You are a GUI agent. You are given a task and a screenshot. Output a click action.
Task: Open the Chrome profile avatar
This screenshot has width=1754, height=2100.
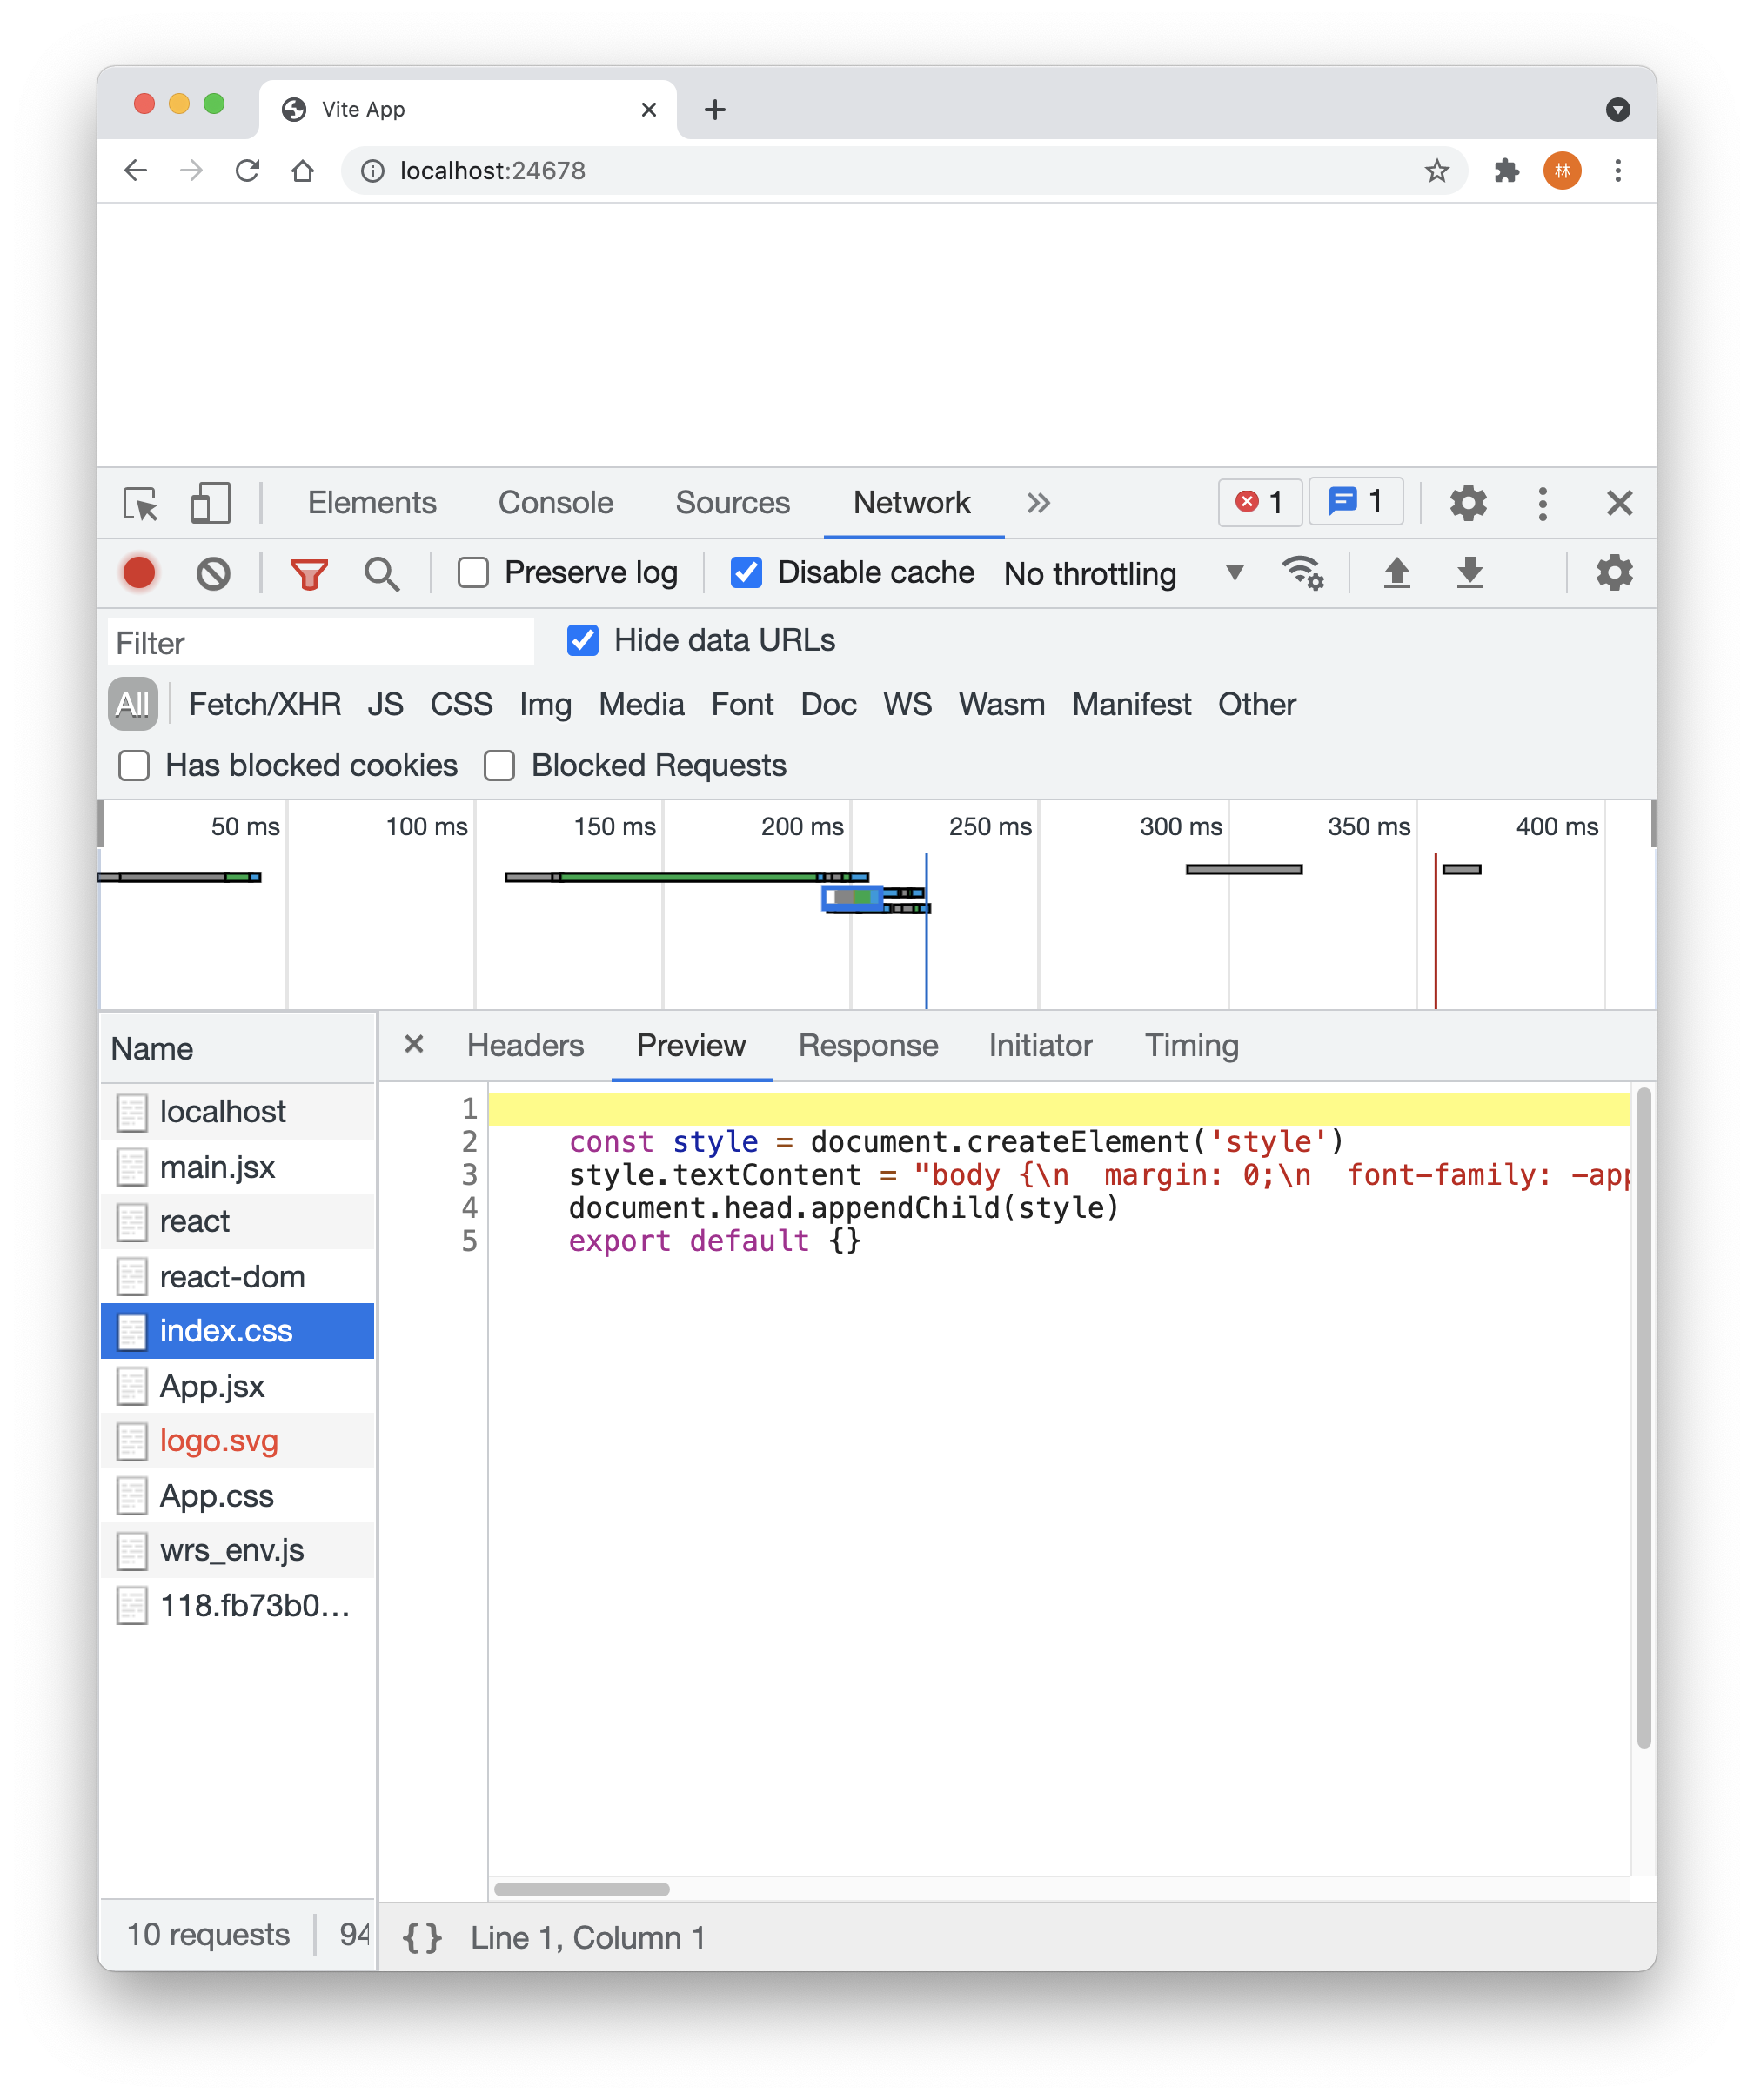1562,171
